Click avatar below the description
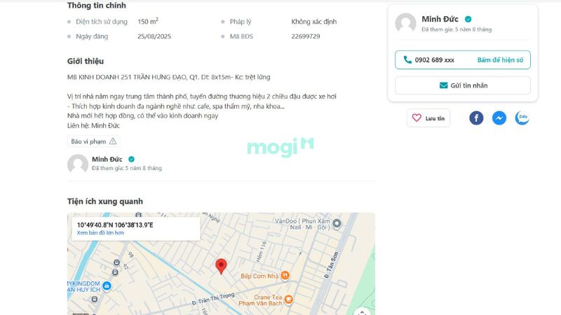The width and height of the screenshot is (561, 315). [77, 164]
